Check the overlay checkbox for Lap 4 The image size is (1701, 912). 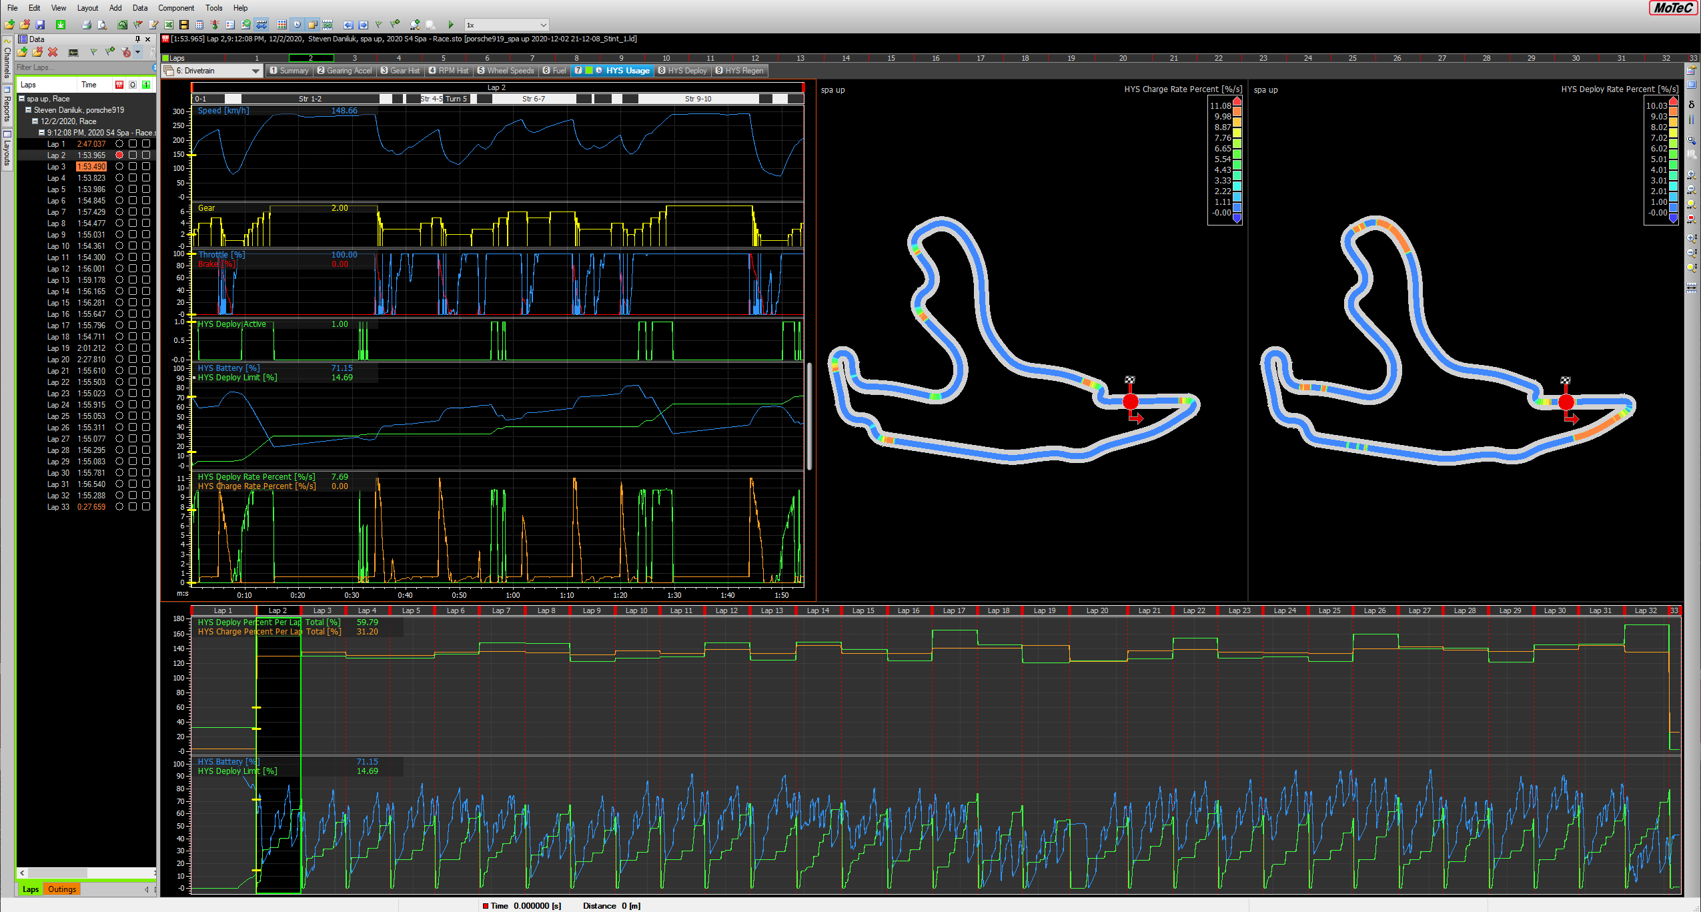click(x=133, y=177)
